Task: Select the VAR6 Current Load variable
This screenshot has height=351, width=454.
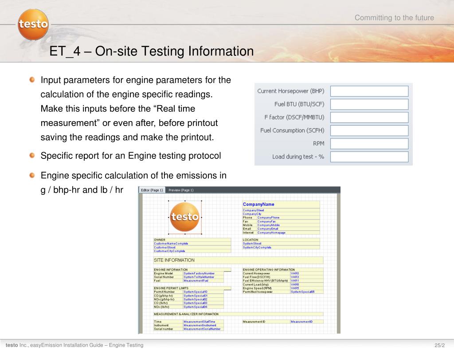Action: coord(307,284)
